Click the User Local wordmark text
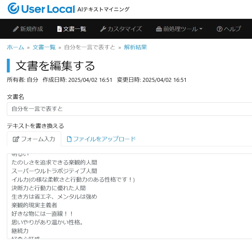The image size is (252, 243). pos(48,9)
